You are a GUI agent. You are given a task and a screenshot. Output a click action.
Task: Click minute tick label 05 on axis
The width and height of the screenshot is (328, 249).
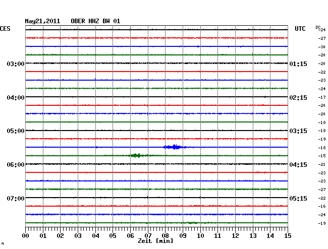pos(113,236)
